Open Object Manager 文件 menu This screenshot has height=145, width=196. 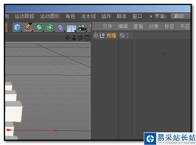tap(107, 26)
